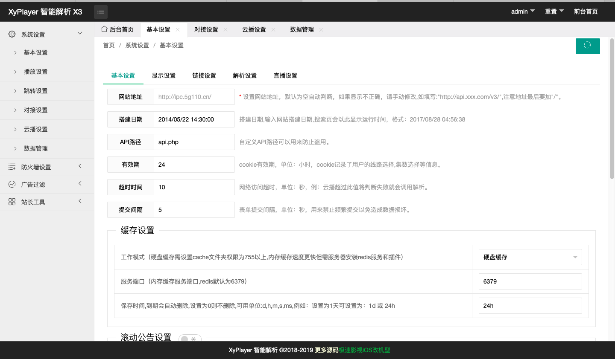
Task: Open the 前台首页 link
Action: pyautogui.click(x=586, y=12)
